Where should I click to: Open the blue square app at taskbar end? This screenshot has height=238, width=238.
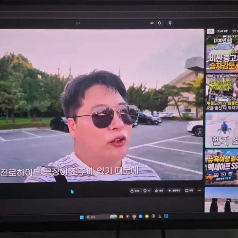click(166, 216)
